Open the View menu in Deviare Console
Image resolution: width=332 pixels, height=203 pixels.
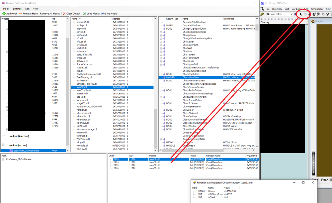[36, 9]
